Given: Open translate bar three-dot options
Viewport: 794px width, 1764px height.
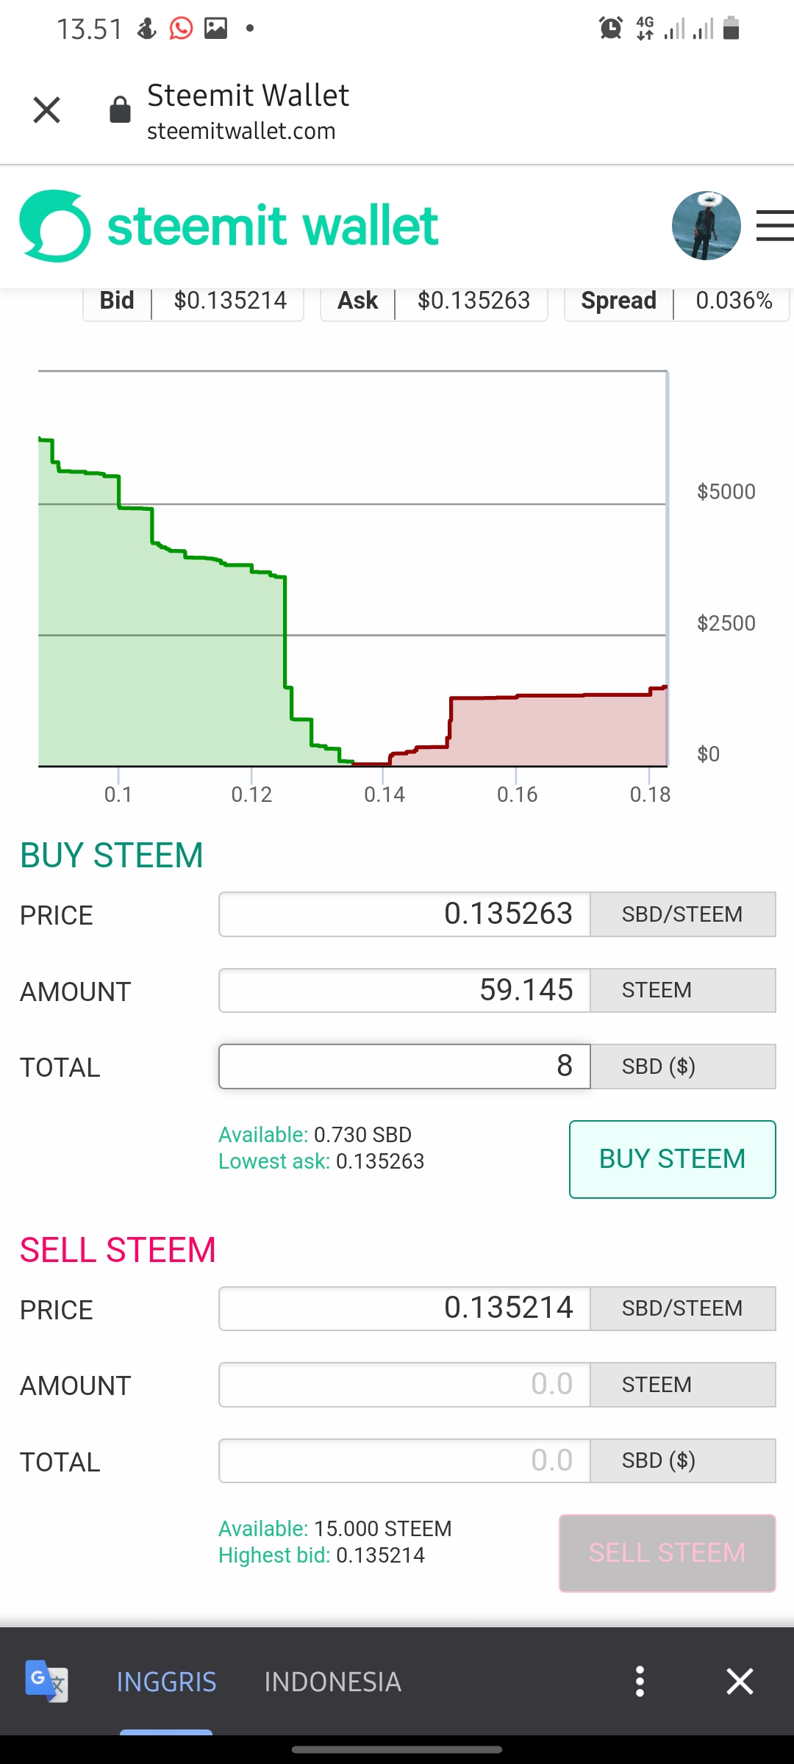Looking at the screenshot, I should (x=640, y=1681).
